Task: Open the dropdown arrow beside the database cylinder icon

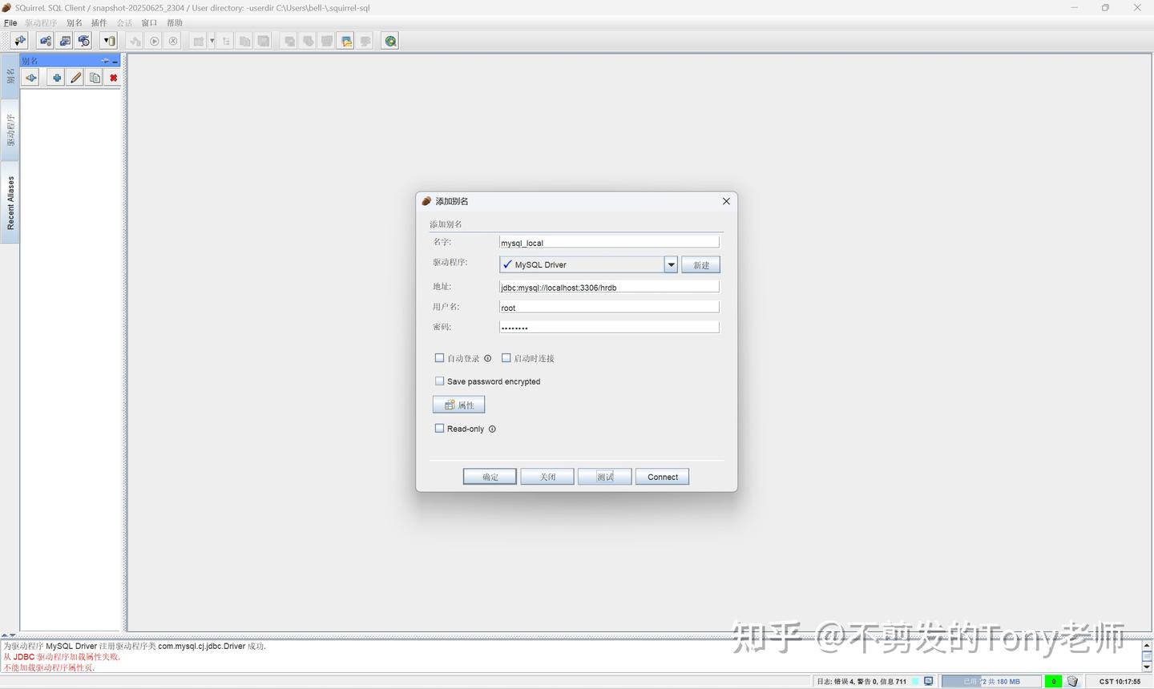Action: pyautogui.click(x=105, y=41)
